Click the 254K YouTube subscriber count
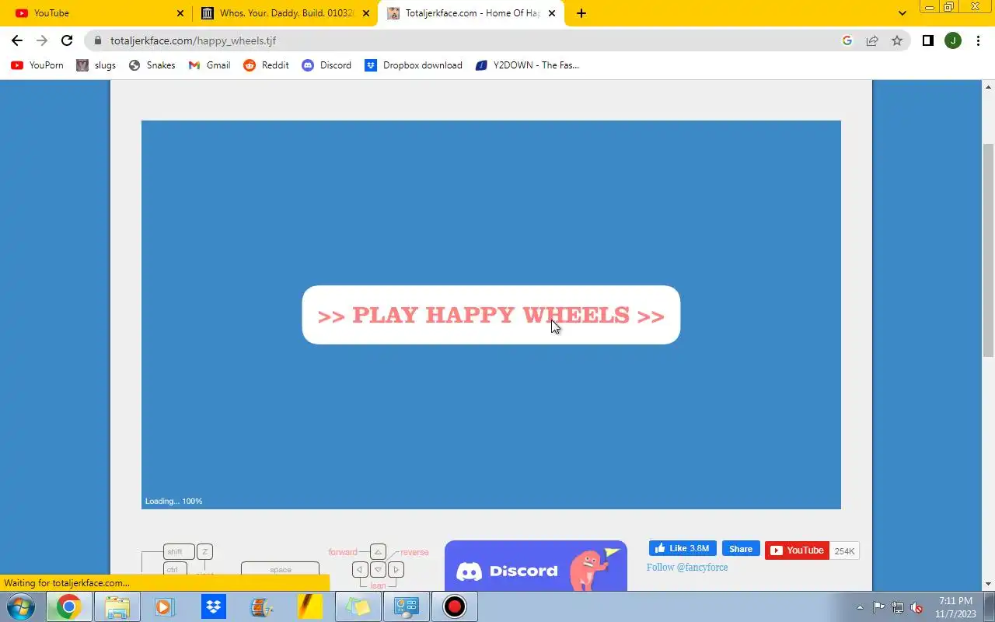The height and width of the screenshot is (622, 995). pos(844,550)
